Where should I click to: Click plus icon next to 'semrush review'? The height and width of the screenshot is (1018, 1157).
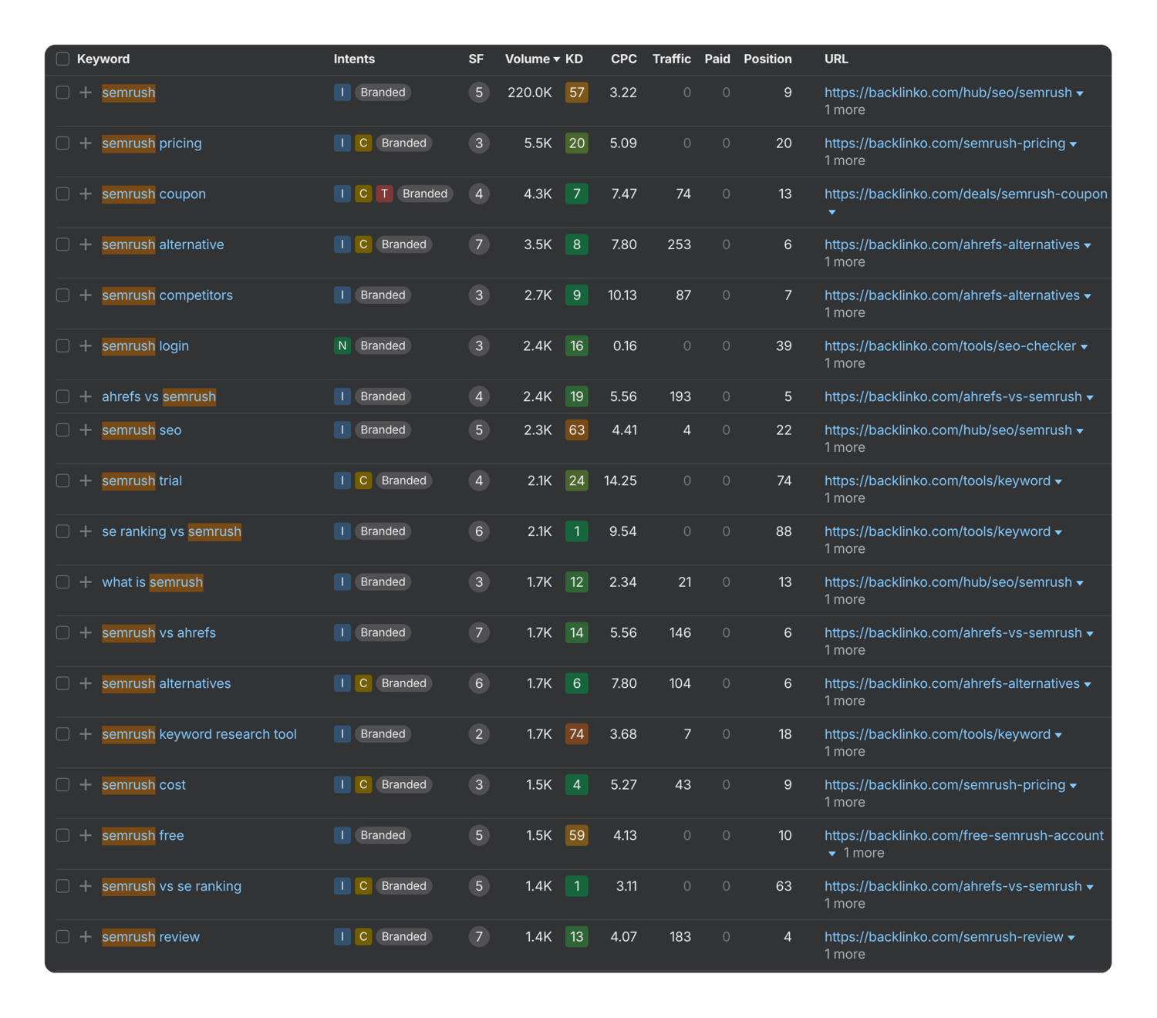pos(86,937)
